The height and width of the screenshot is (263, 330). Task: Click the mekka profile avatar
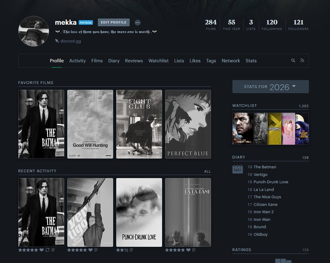tap(34, 31)
